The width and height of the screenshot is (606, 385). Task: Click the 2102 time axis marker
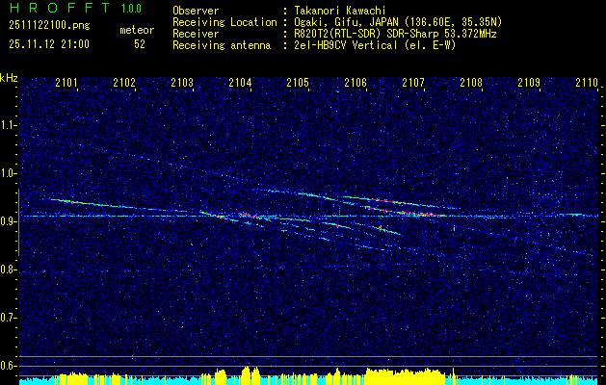[x=124, y=83]
